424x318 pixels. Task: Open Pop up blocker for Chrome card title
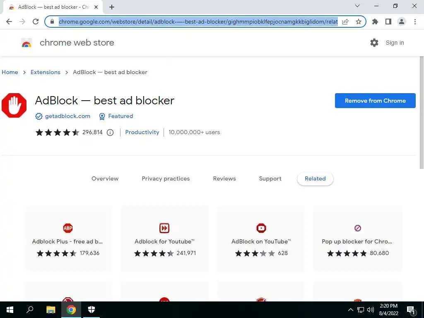click(357, 241)
